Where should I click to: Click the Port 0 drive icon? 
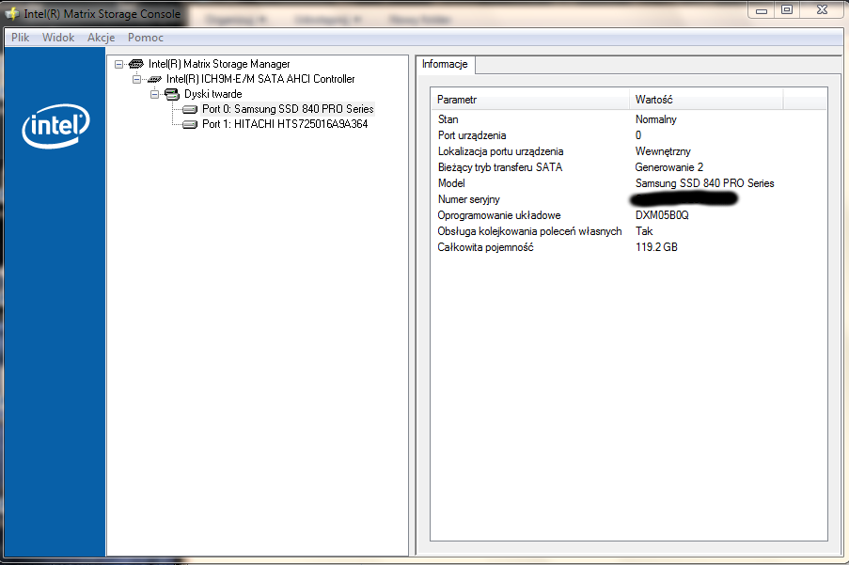click(x=190, y=109)
